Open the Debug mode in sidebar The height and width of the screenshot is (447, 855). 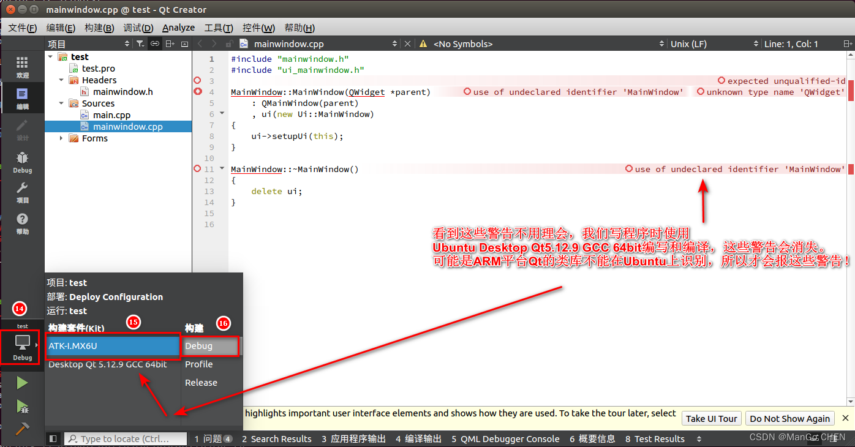(22, 162)
